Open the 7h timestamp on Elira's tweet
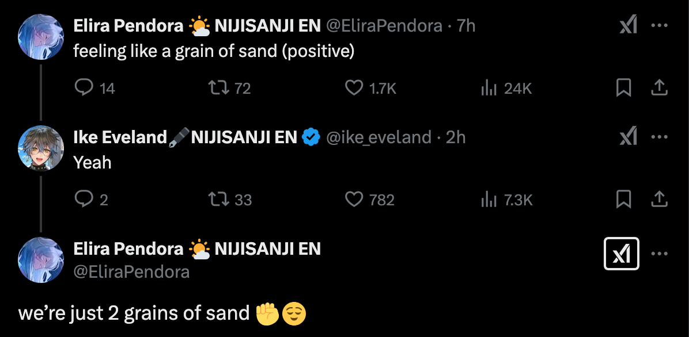 tap(466, 26)
